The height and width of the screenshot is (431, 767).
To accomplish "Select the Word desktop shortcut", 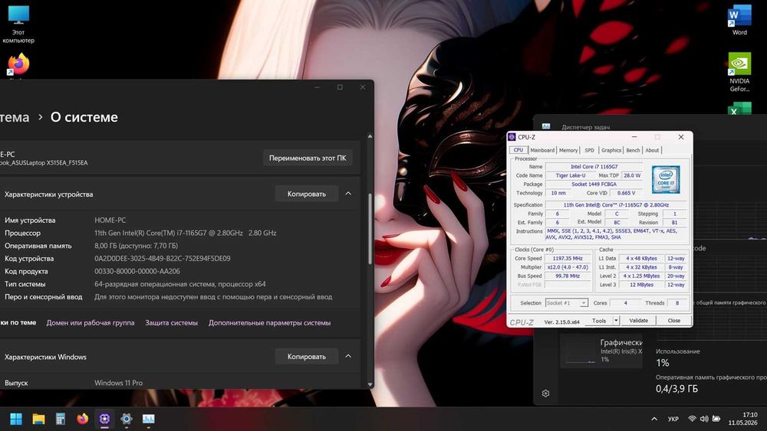I will click(x=739, y=21).
